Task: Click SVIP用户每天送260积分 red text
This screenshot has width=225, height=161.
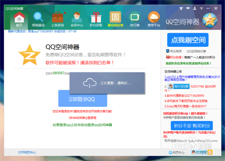Action: click(x=189, y=134)
